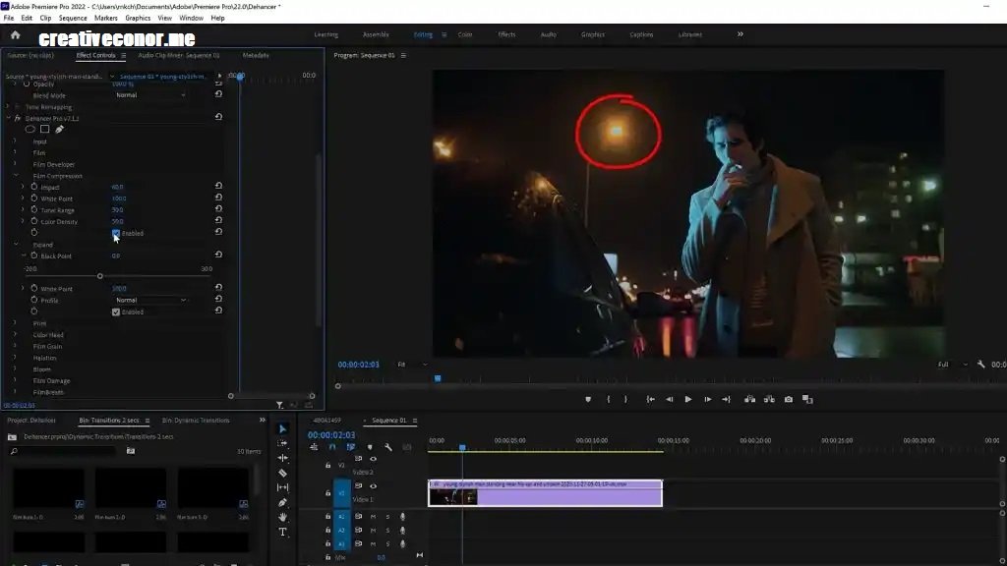
Task: Open the Markers menu
Action: (106, 18)
